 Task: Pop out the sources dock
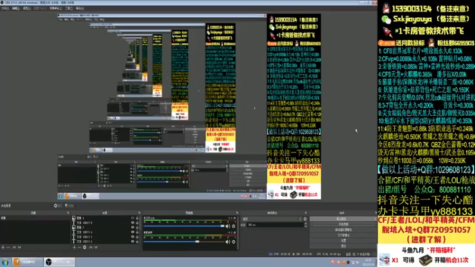coord(140,213)
